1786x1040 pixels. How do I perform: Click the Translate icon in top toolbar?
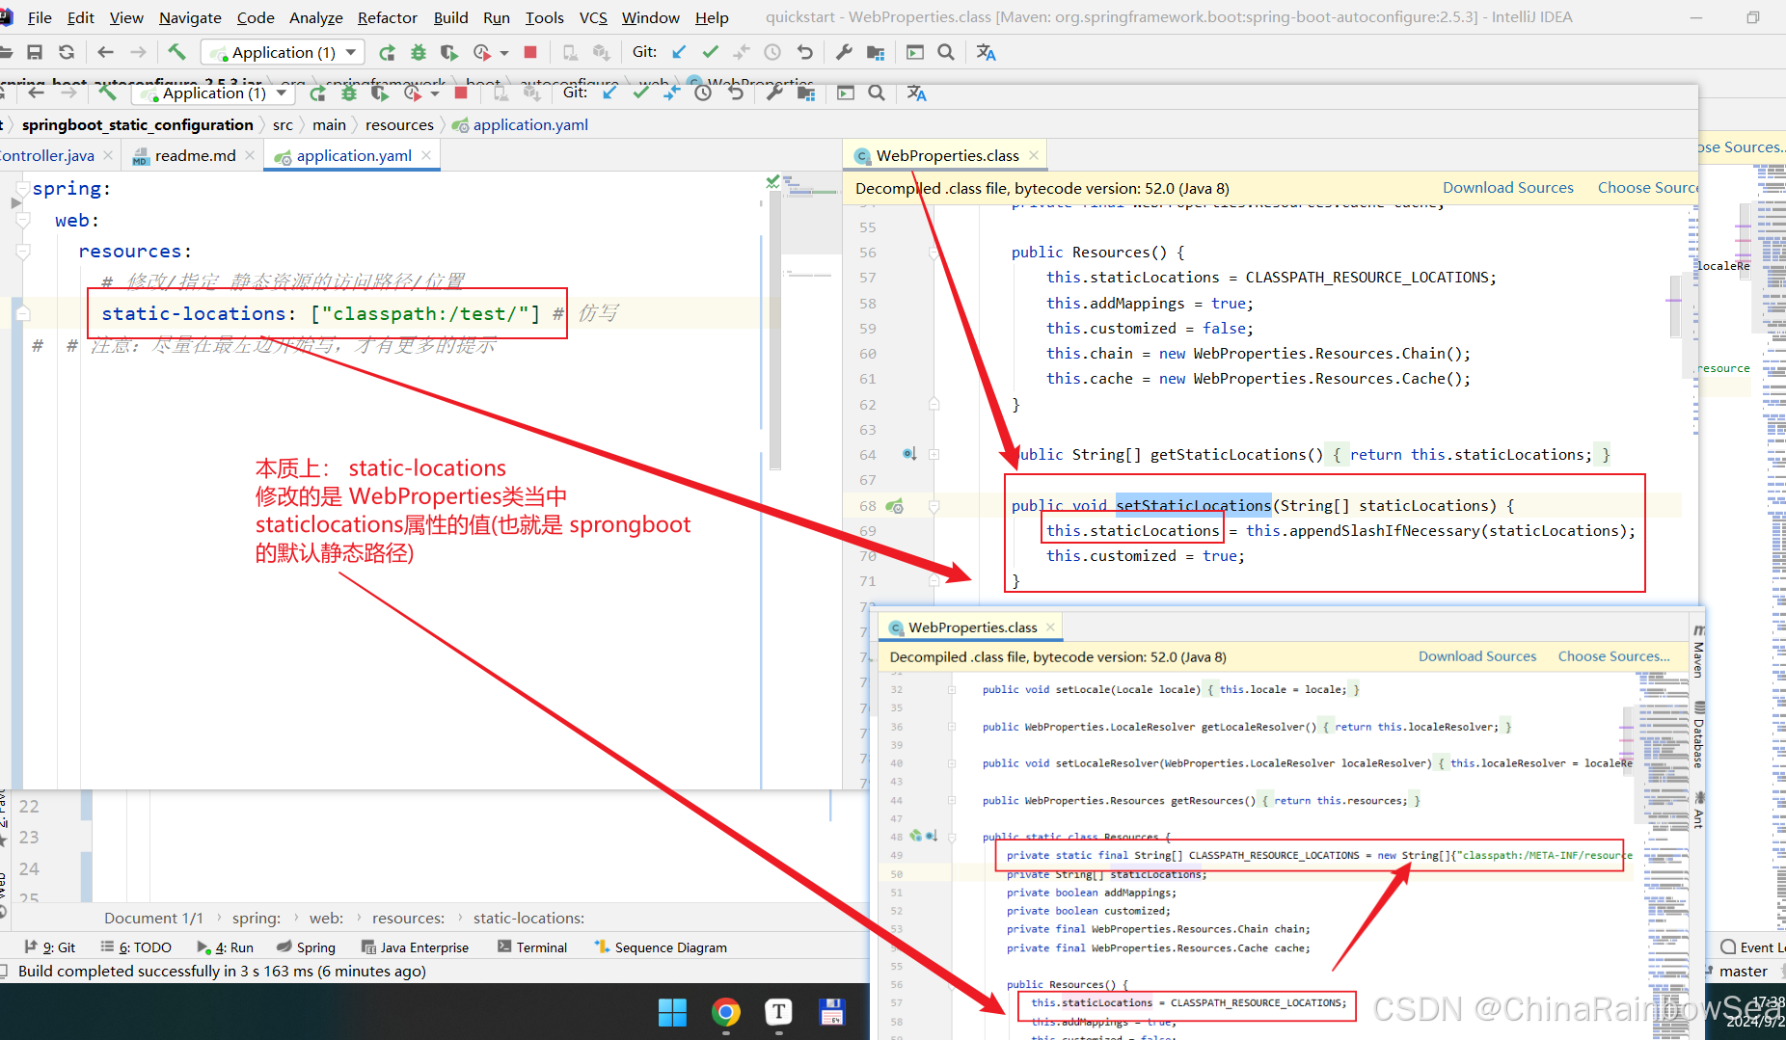986,52
